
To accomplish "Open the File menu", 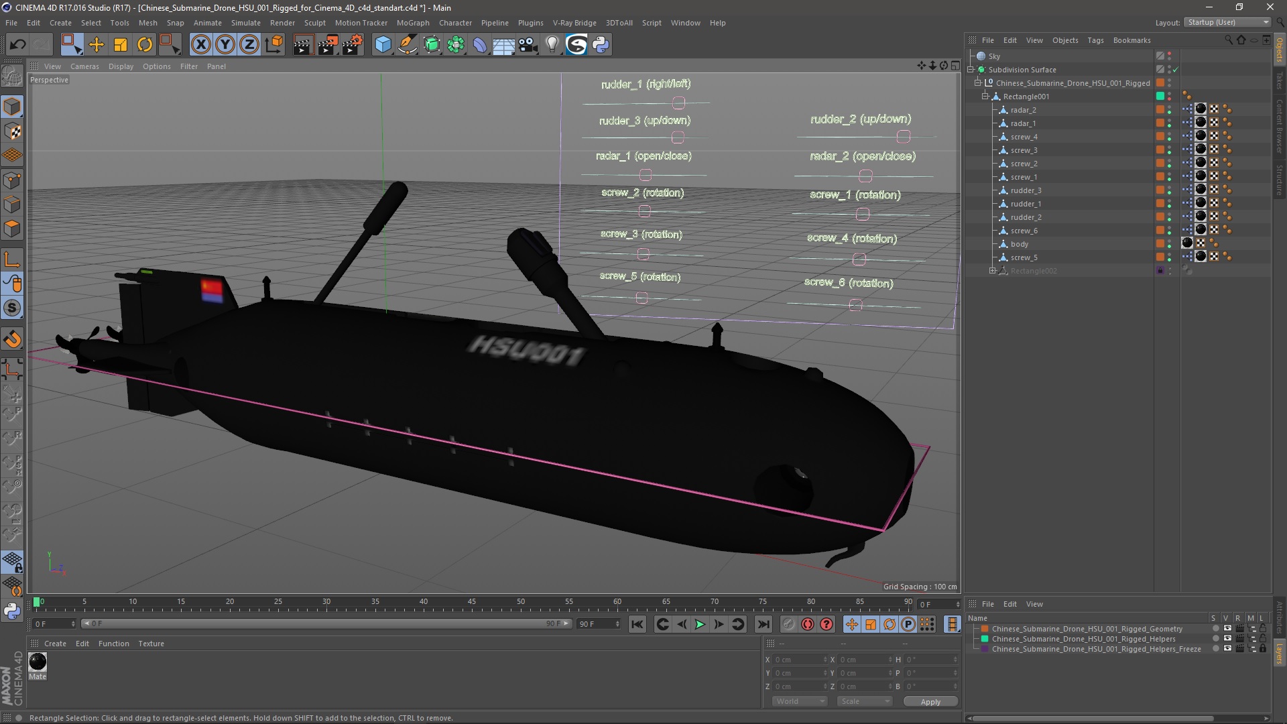I will pos(11,23).
